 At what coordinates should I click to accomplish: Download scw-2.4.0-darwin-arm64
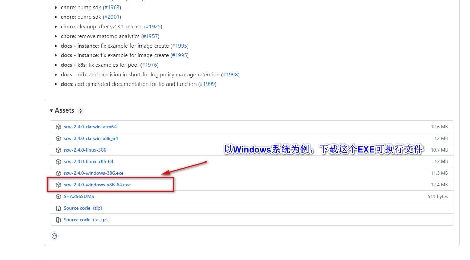pyautogui.click(x=90, y=127)
